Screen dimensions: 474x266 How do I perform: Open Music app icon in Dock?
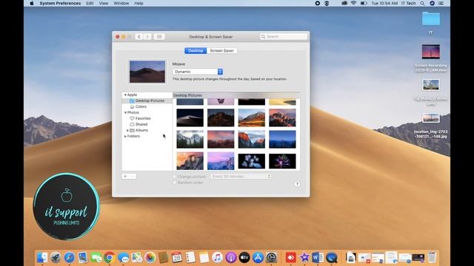pyautogui.click(x=217, y=258)
